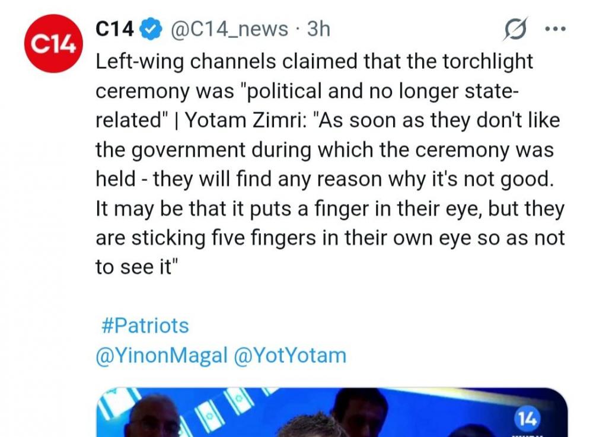The image size is (593, 437).
Task: Open the #Patriots hashtag
Action: (142, 325)
